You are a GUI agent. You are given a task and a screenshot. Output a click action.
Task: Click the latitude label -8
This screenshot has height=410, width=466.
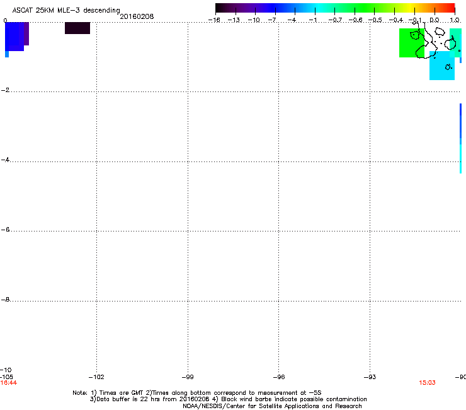point(5,300)
